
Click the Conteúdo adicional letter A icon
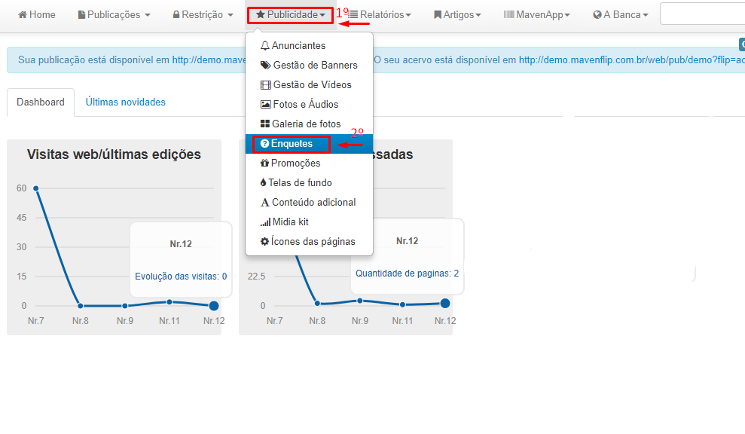[x=265, y=203]
